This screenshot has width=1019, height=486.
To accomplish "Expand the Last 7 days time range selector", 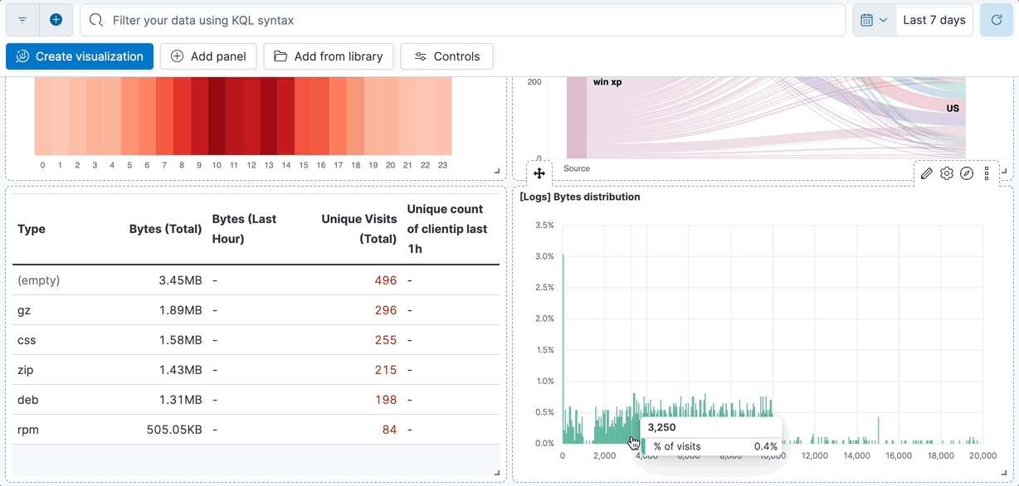I will pos(934,19).
